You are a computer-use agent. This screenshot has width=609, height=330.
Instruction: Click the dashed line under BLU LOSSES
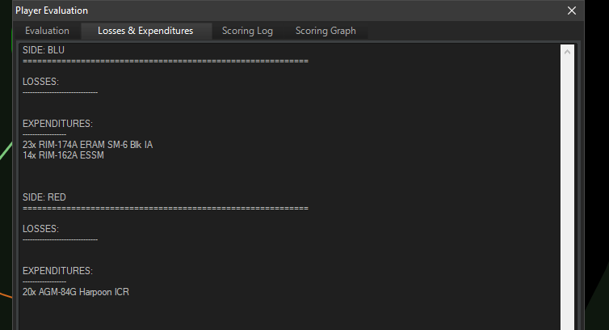[60, 92]
